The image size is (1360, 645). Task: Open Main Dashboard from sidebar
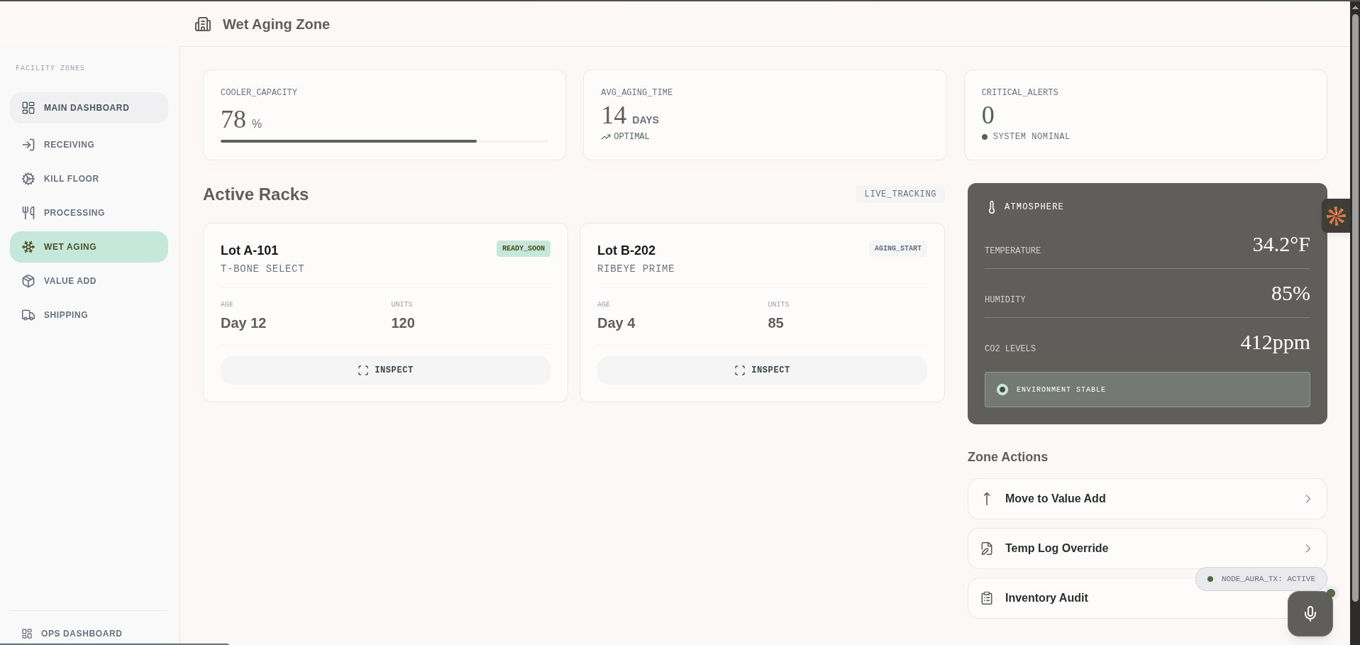click(89, 108)
